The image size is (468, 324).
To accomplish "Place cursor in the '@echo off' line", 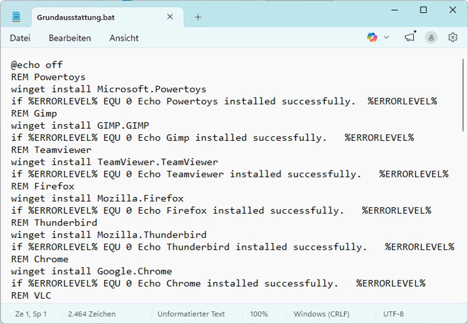I will (x=37, y=65).
